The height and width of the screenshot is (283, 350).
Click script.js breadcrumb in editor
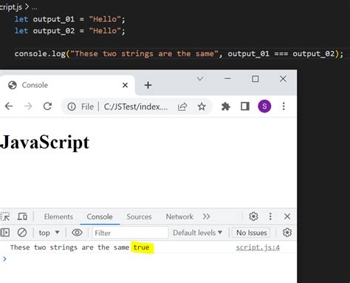[x=11, y=7]
